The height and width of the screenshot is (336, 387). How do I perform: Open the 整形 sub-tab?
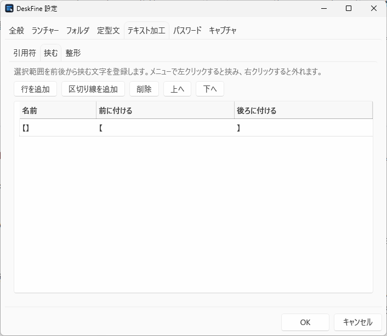click(x=73, y=53)
